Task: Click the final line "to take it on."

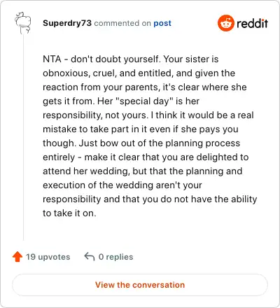Action: coord(69,213)
